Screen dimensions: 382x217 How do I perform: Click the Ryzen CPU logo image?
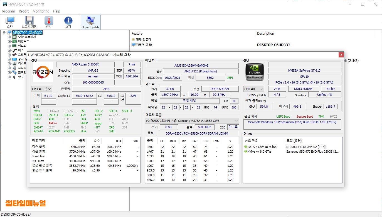43,72
